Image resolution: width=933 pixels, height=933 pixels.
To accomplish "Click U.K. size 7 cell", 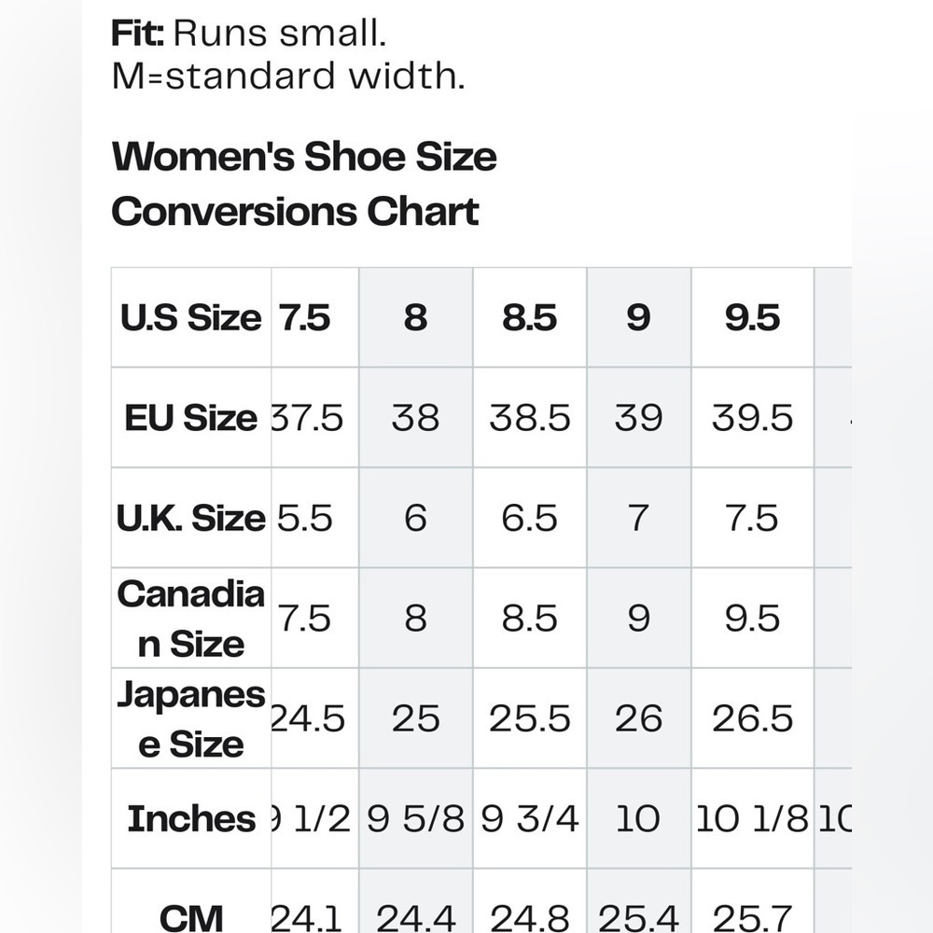I will click(x=638, y=519).
